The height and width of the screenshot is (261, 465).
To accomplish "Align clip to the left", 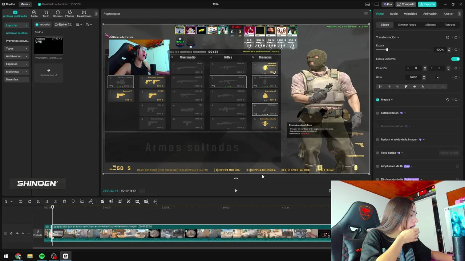I will click(380, 87).
